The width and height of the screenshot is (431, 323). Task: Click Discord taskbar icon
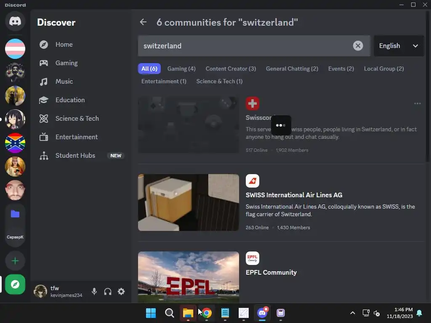tap(262, 313)
